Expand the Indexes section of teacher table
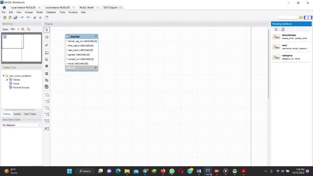Viewport: 313px width, 176px height. (96, 68)
